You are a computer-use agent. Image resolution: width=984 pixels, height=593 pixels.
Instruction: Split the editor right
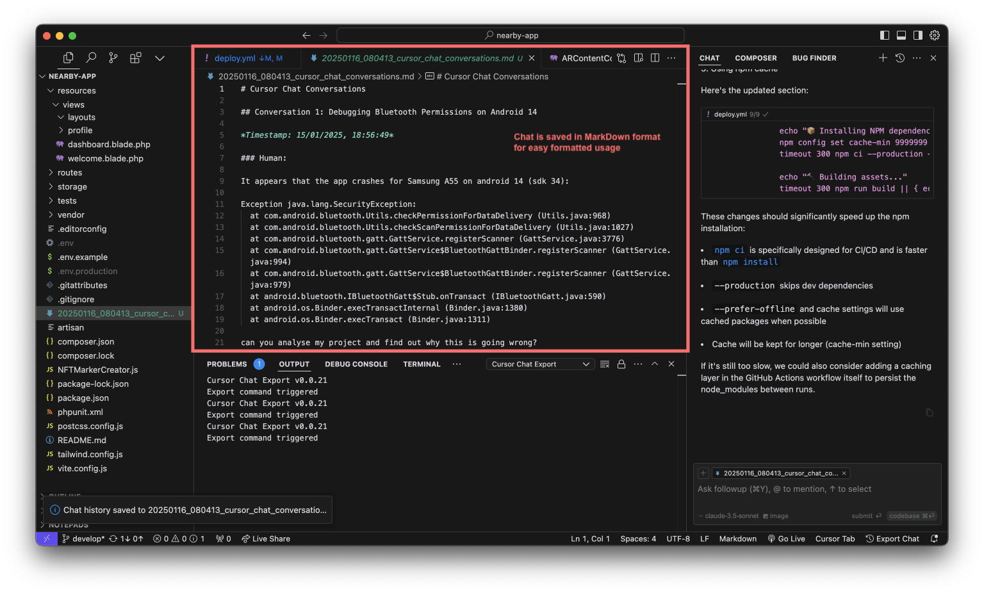(x=655, y=58)
